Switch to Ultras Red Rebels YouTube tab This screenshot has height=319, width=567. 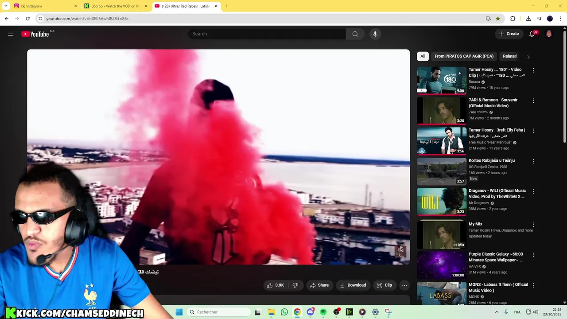coord(186,6)
